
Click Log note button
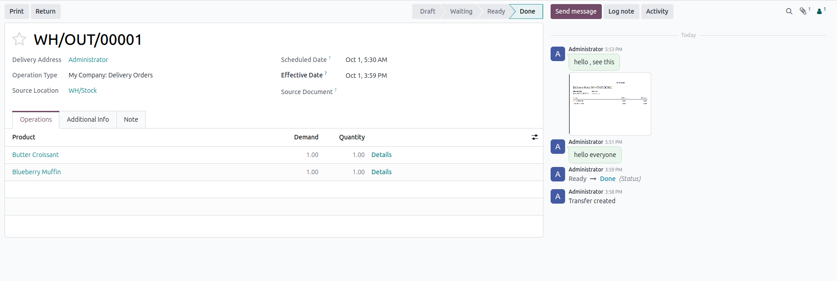coord(621,11)
